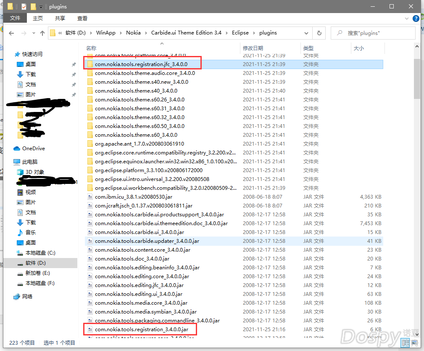Switch to details view layout icon
Viewport: 424px width, 351px height.
point(406,343)
